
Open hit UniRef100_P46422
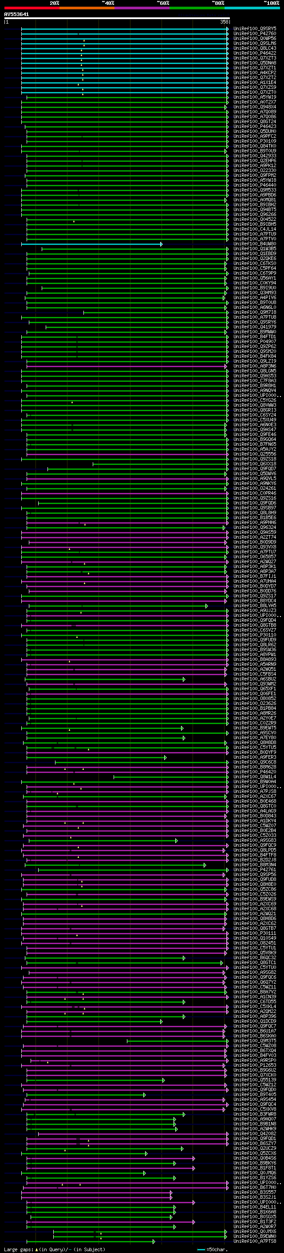[x=255, y=53]
